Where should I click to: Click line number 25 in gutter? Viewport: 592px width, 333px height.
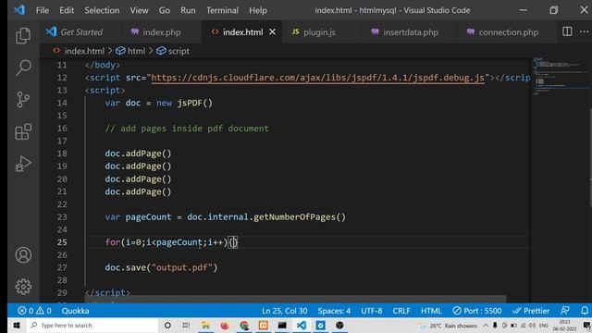coord(62,242)
